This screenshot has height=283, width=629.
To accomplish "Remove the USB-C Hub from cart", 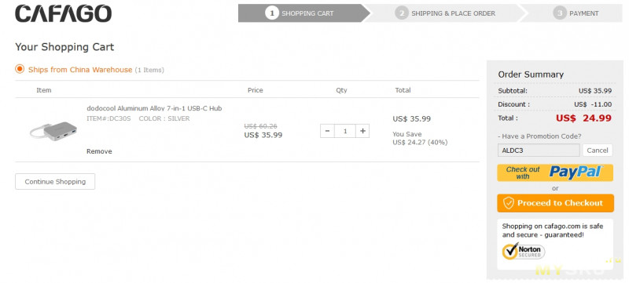I will point(99,151).
